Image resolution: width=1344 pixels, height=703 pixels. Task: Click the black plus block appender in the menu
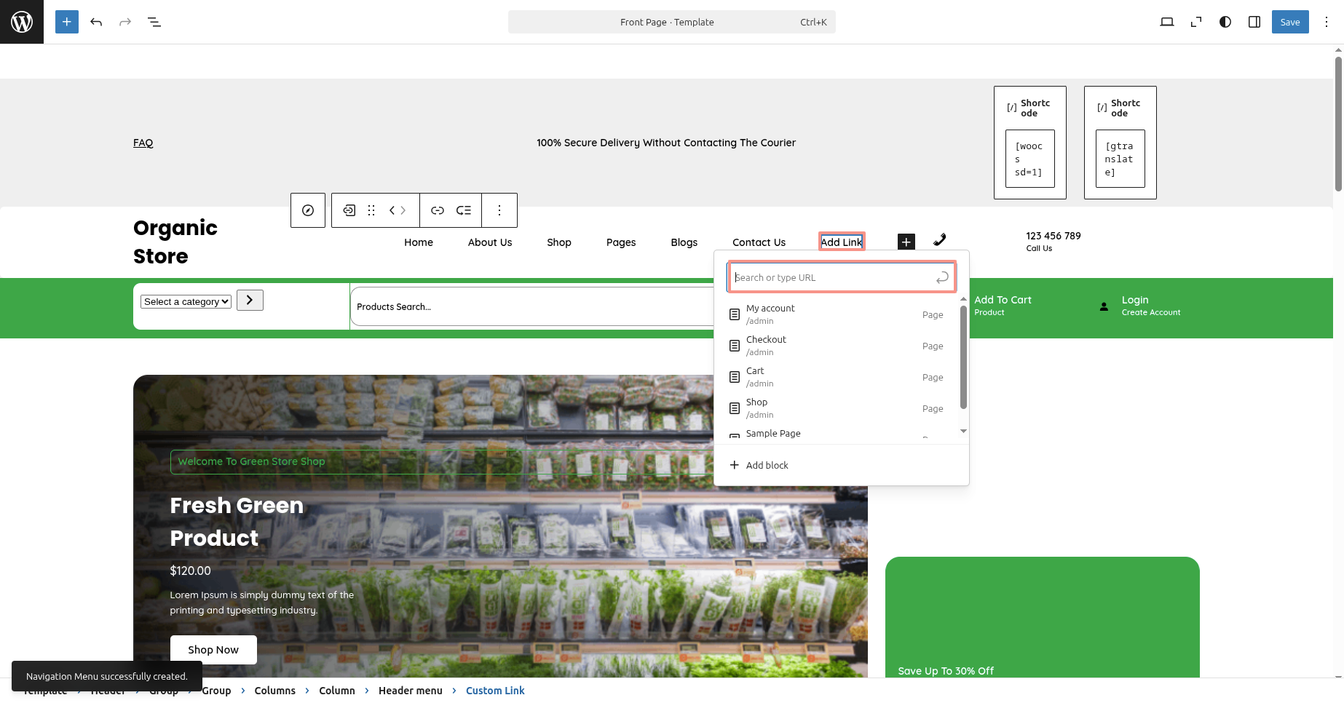click(906, 242)
